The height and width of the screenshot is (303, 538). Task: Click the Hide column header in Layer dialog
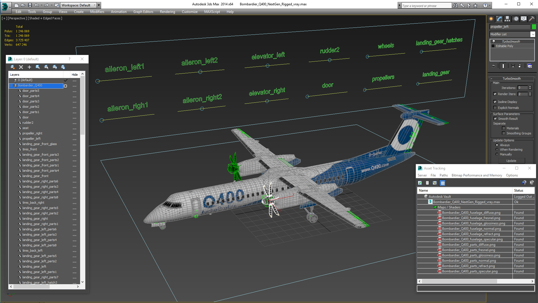(x=75, y=75)
